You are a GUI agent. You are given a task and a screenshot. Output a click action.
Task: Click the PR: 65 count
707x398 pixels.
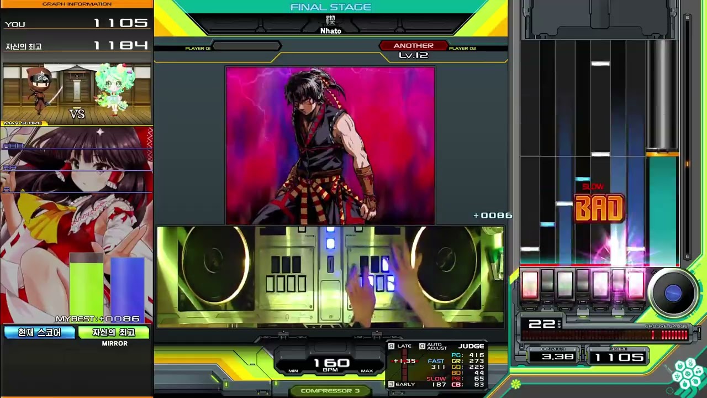pos(468,379)
